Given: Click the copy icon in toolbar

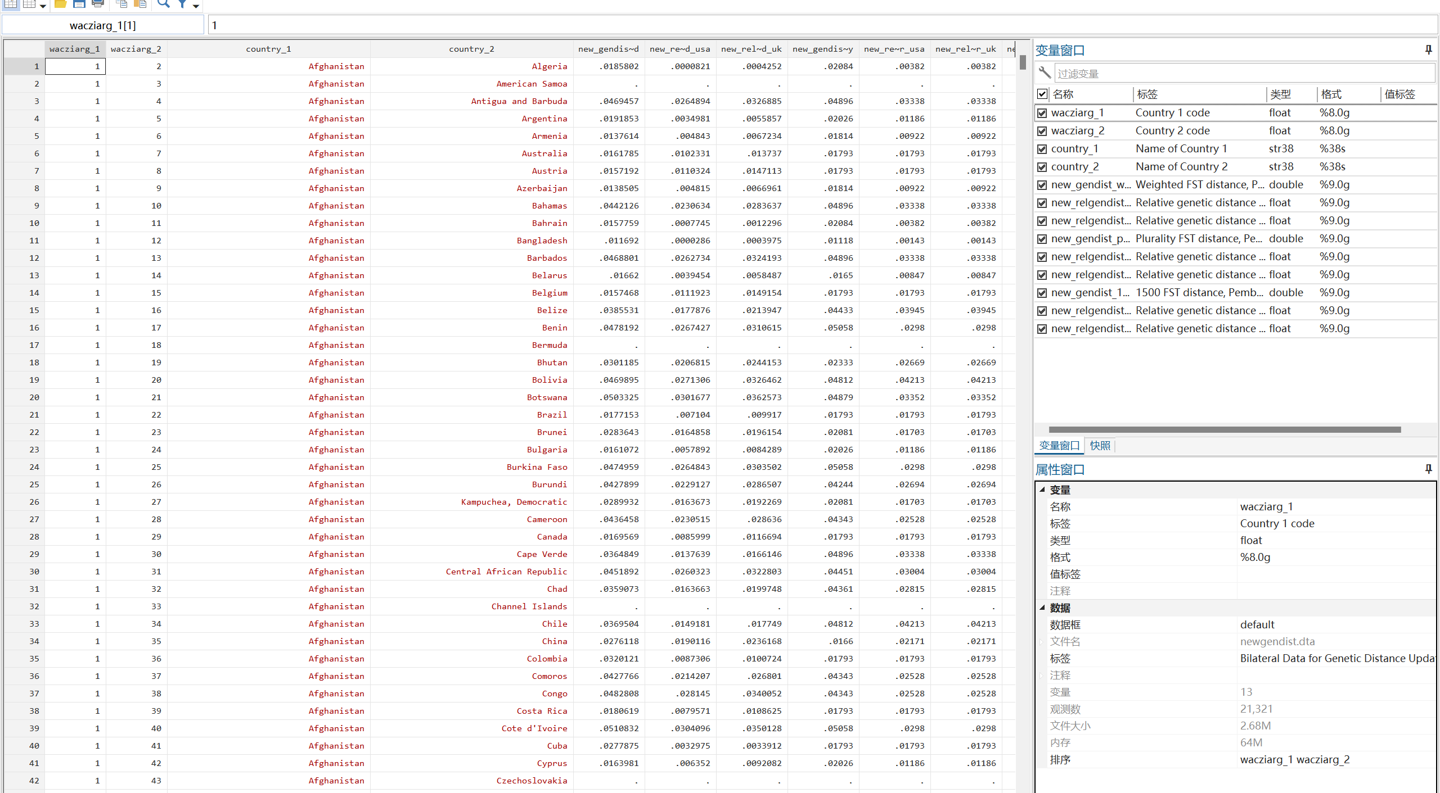Looking at the screenshot, I should click(121, 4).
